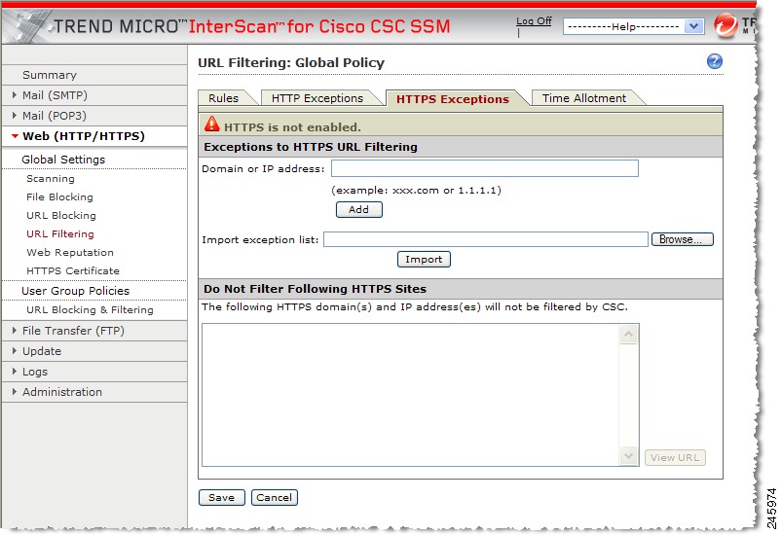Click inside the unfiltered HTTPS sites list
The height and width of the screenshot is (535, 782).
pyautogui.click(x=410, y=395)
